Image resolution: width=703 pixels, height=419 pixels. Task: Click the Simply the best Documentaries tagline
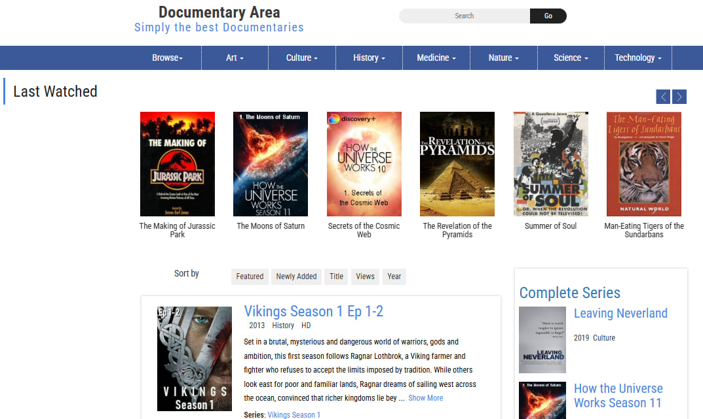(219, 27)
